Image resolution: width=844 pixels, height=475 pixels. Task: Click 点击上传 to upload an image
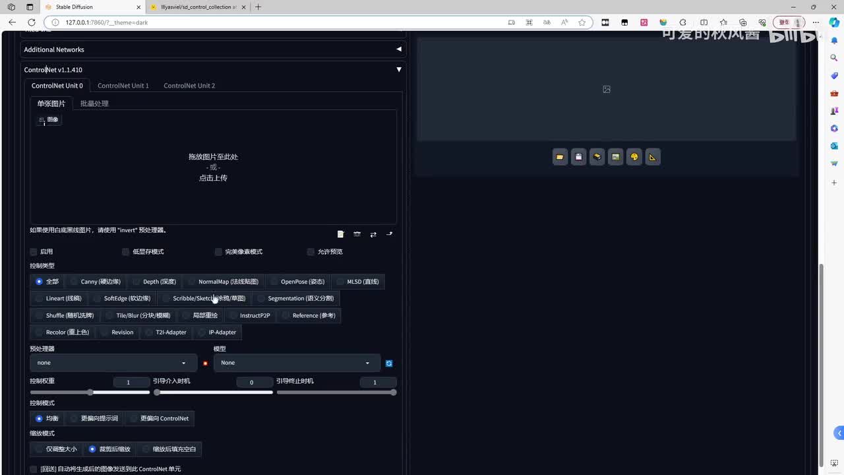coord(213,178)
